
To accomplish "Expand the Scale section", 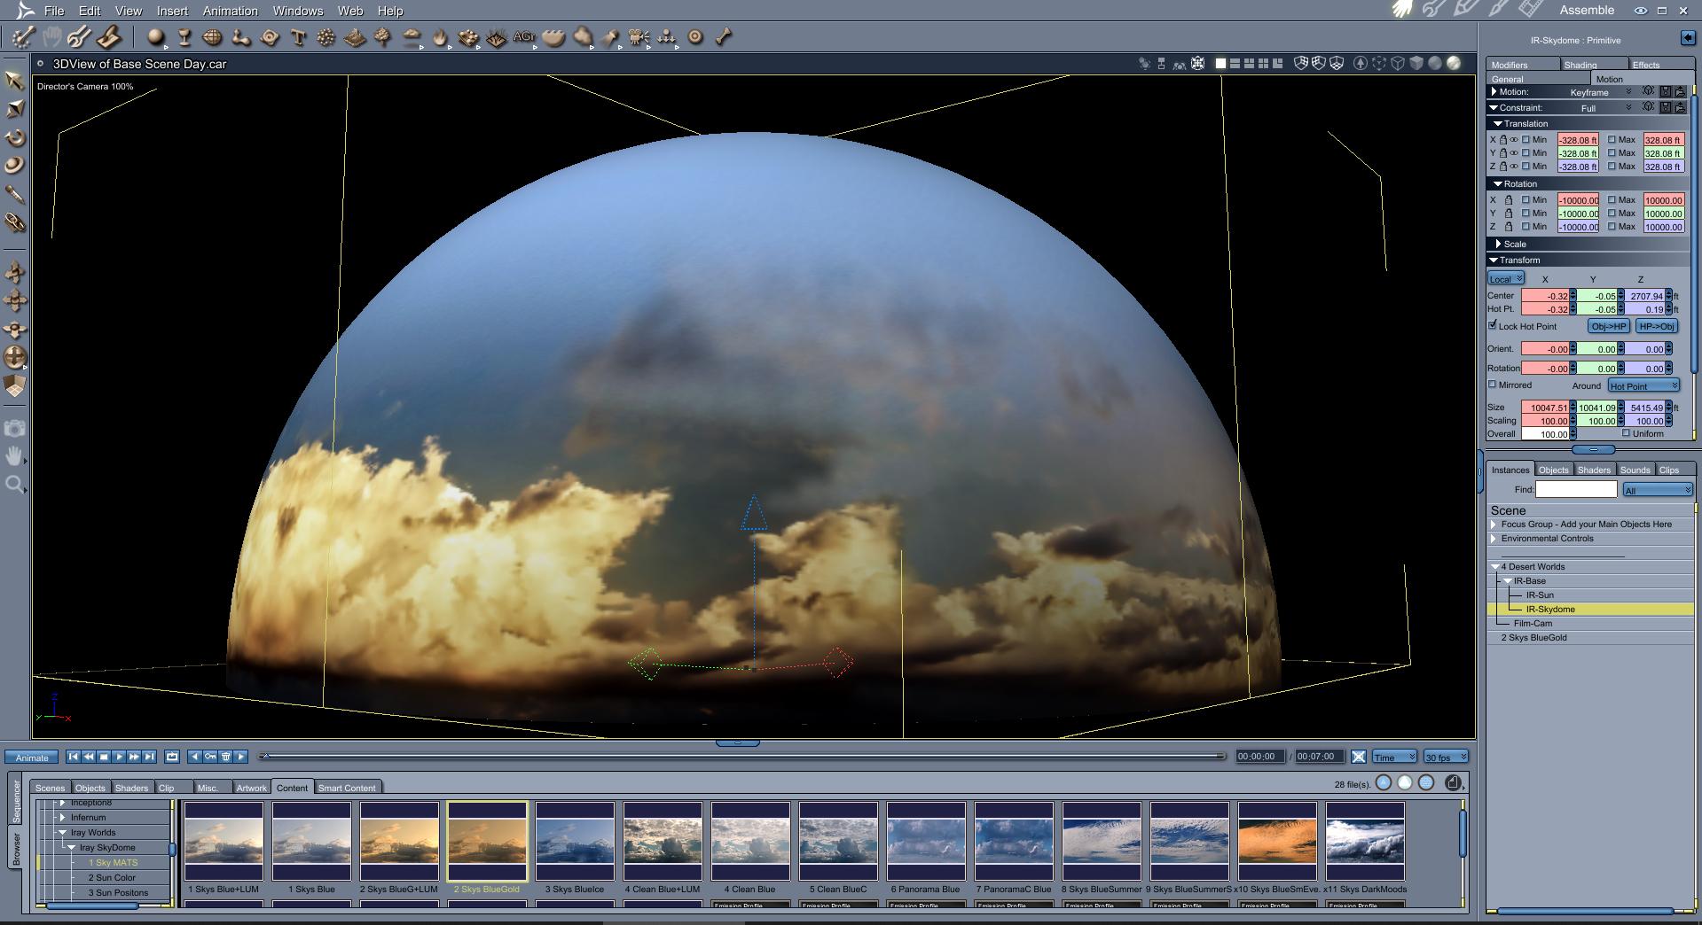I will coord(1499,244).
